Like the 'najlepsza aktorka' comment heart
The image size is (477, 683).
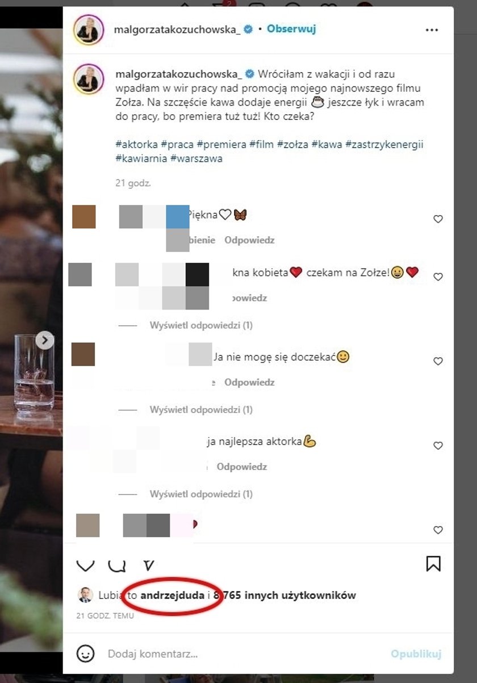click(x=438, y=446)
